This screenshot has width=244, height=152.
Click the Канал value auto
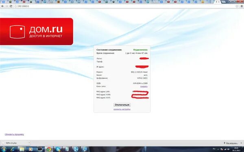tap(146, 75)
